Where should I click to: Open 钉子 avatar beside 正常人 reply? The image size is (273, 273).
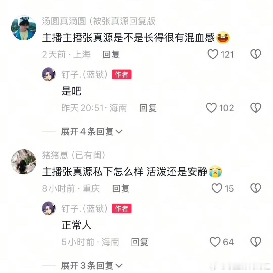[49, 208]
